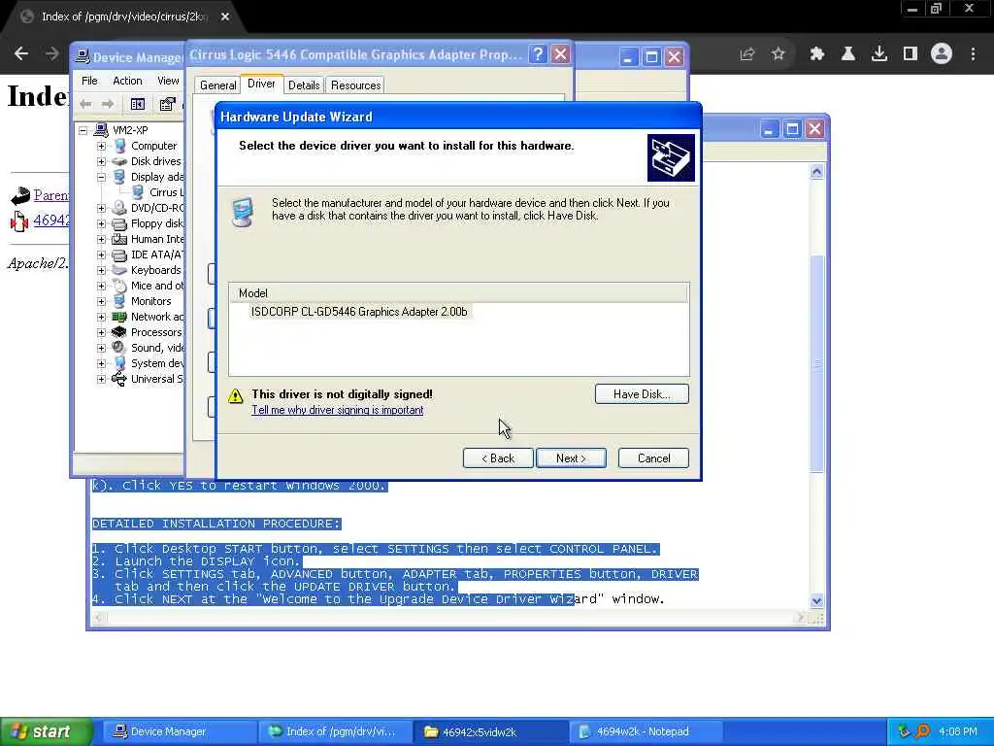Collapse the Display adapters node
Viewport: 994px width, 746px height.
point(101,177)
